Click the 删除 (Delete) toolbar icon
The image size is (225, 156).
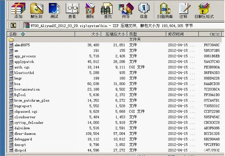(90, 10)
